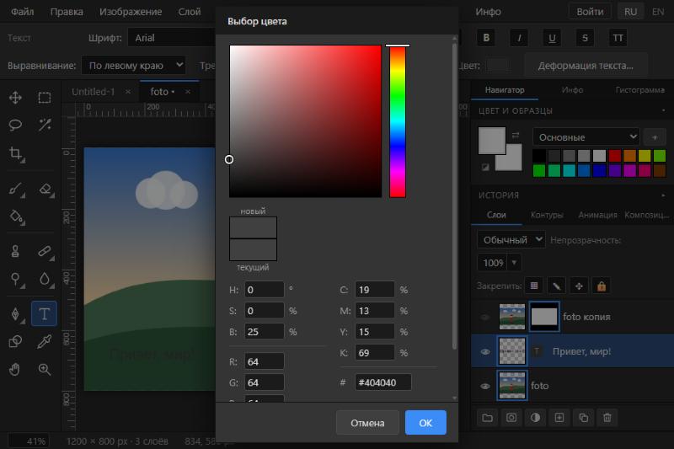The width and height of the screenshot is (674, 449).
Task: Open the opacity value arrow dropdown
Action: 514,263
